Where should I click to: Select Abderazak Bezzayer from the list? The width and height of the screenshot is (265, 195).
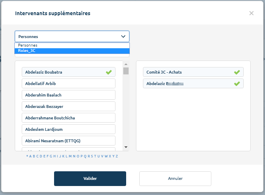[x=68, y=107]
